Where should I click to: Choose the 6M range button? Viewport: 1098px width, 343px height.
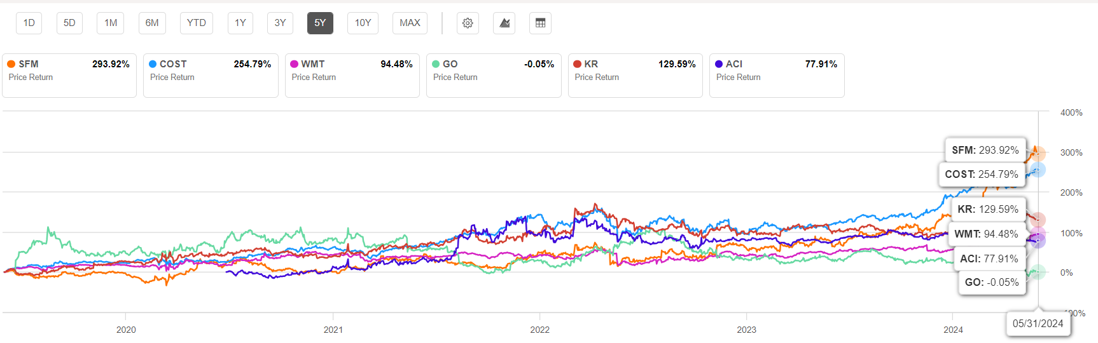tap(152, 24)
